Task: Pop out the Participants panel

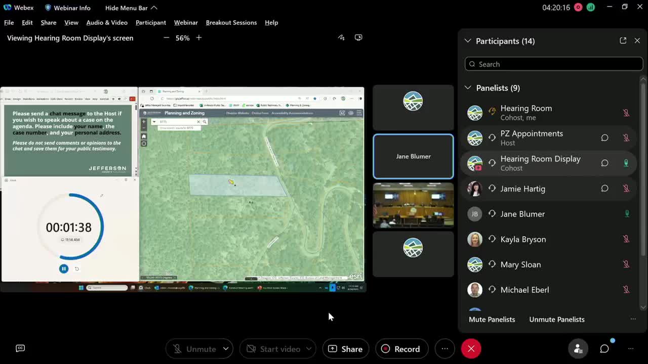Action: (623, 40)
